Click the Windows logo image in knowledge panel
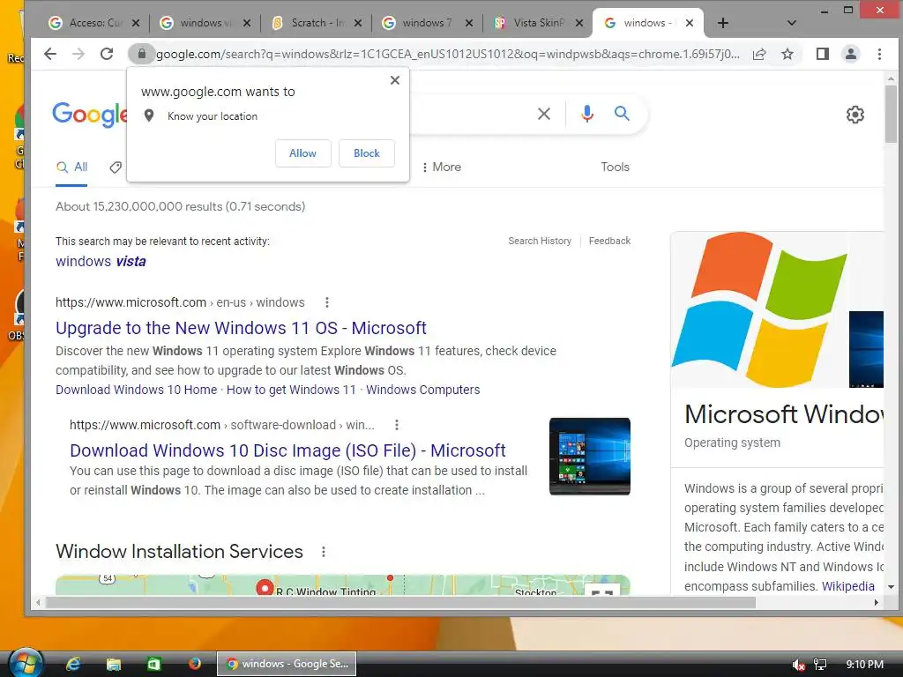Screen dimensions: 903x677 click(759, 309)
